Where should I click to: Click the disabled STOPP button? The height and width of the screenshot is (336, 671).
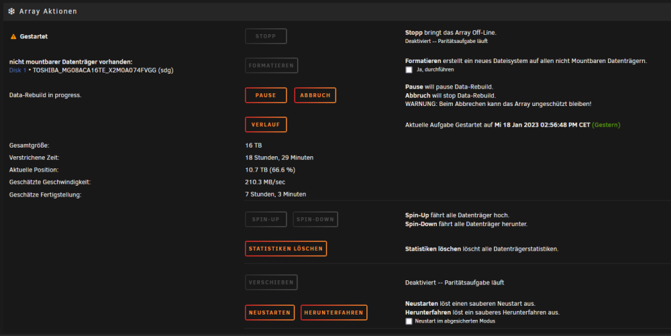click(266, 36)
